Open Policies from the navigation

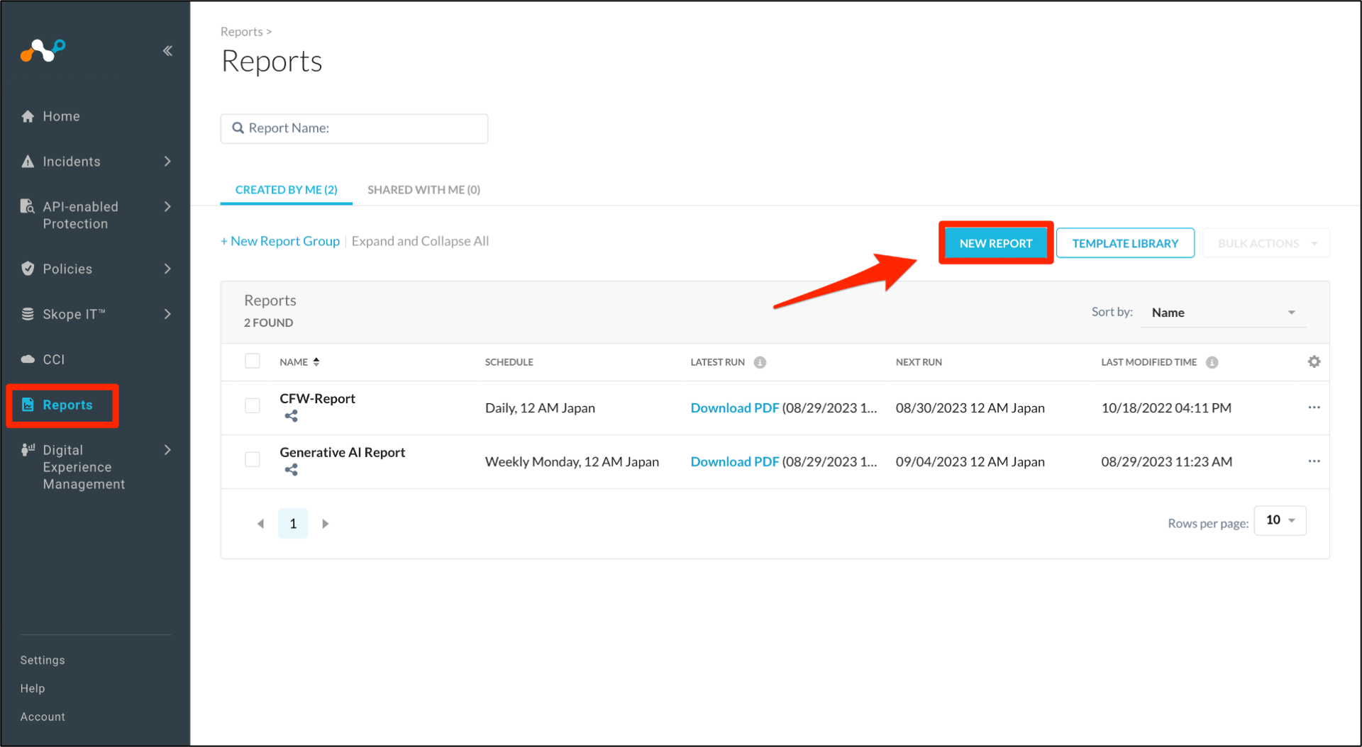[67, 269]
